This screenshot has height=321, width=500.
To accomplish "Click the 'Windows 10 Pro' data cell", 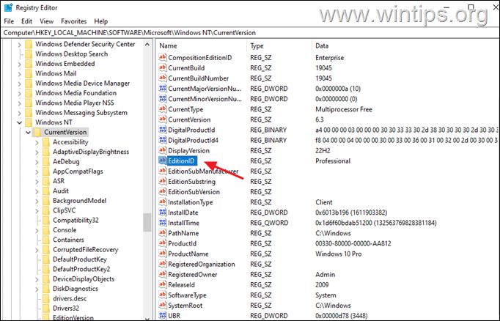I will tap(338, 254).
